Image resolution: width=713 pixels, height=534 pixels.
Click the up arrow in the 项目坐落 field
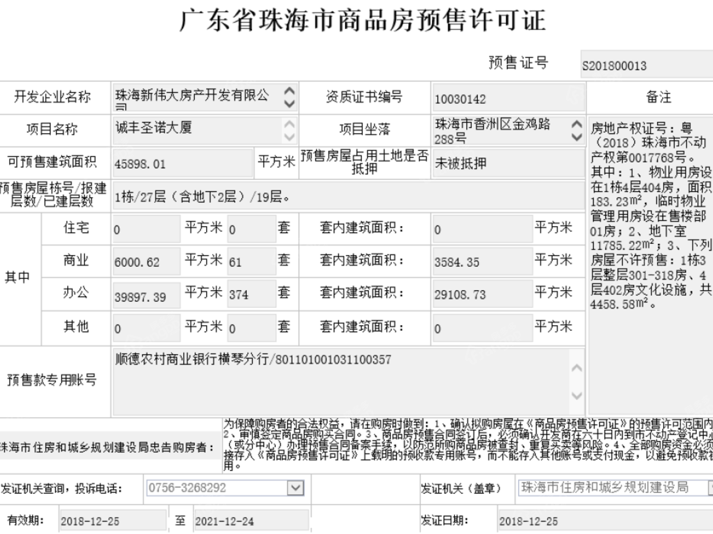[x=576, y=125]
